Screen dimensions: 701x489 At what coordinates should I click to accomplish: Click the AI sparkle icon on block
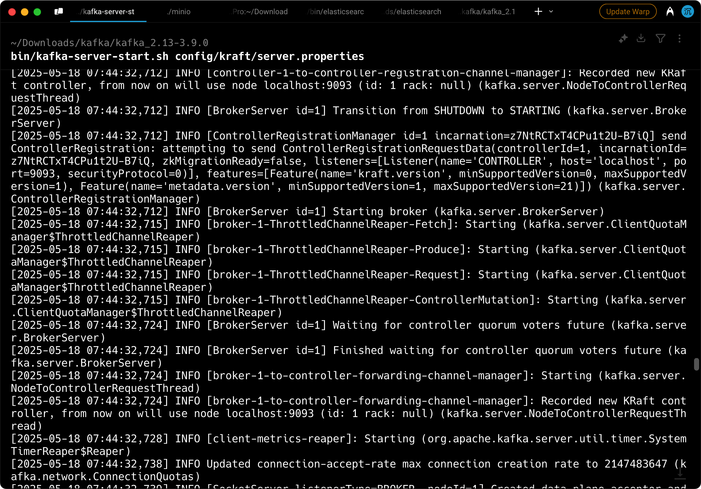(x=623, y=39)
